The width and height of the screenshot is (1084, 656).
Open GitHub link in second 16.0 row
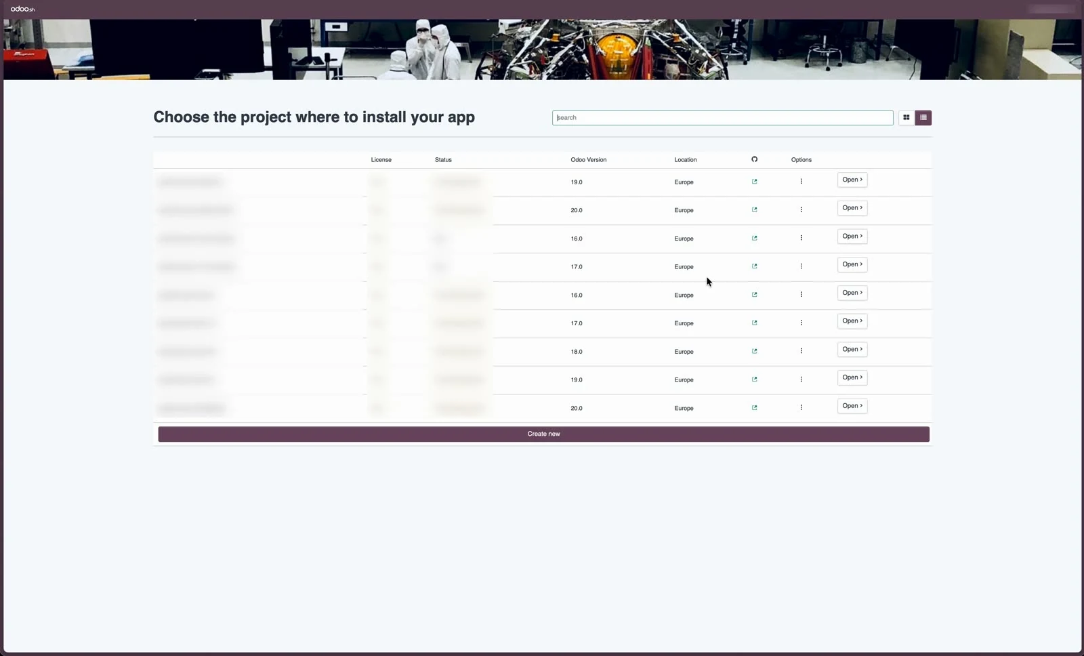[754, 295]
